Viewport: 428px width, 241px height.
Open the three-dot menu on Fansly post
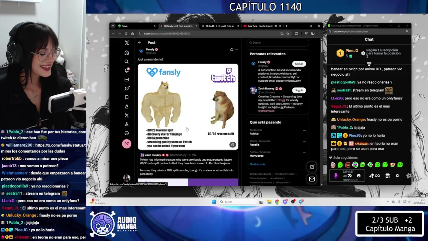[x=237, y=50]
